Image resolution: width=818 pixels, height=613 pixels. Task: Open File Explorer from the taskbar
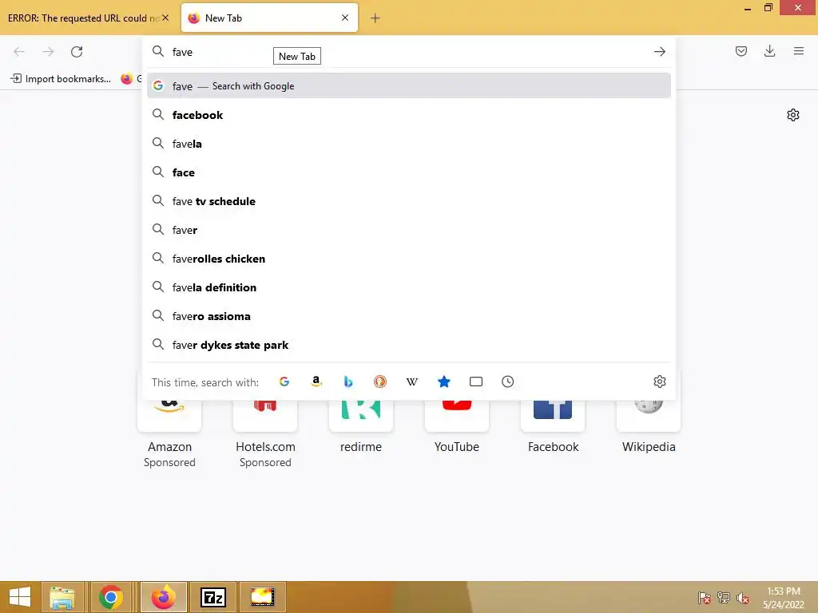coord(62,597)
